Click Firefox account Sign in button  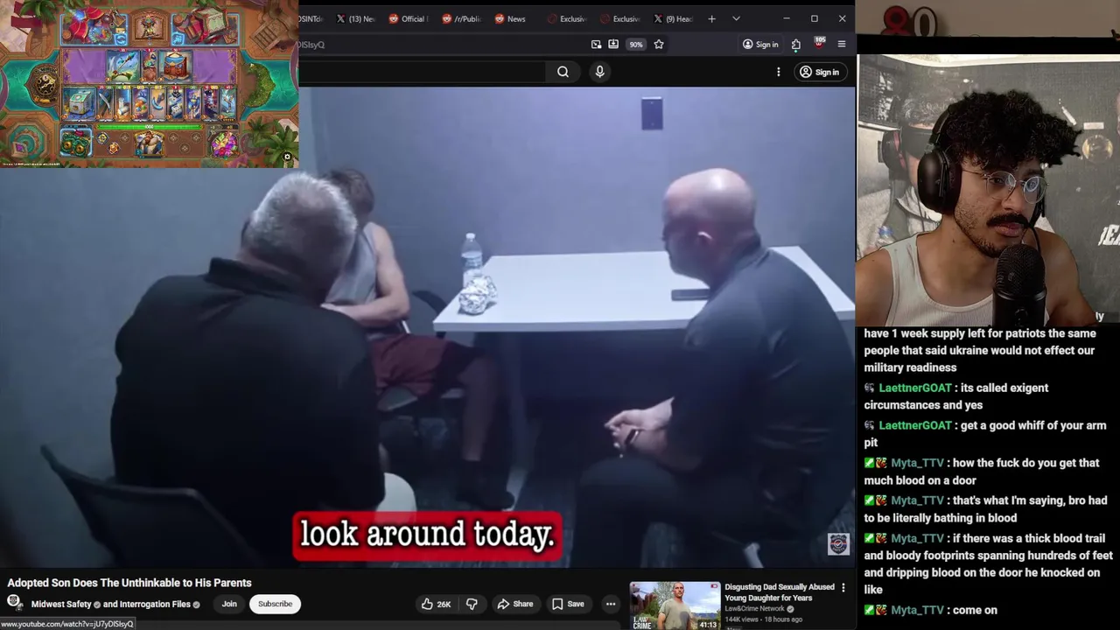coord(760,45)
